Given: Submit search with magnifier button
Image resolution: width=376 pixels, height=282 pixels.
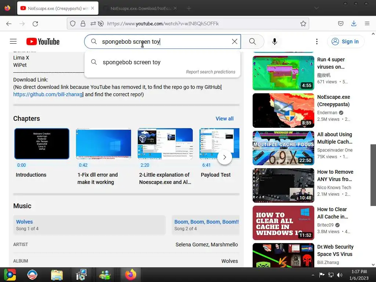Looking at the screenshot, I should pos(253,41).
